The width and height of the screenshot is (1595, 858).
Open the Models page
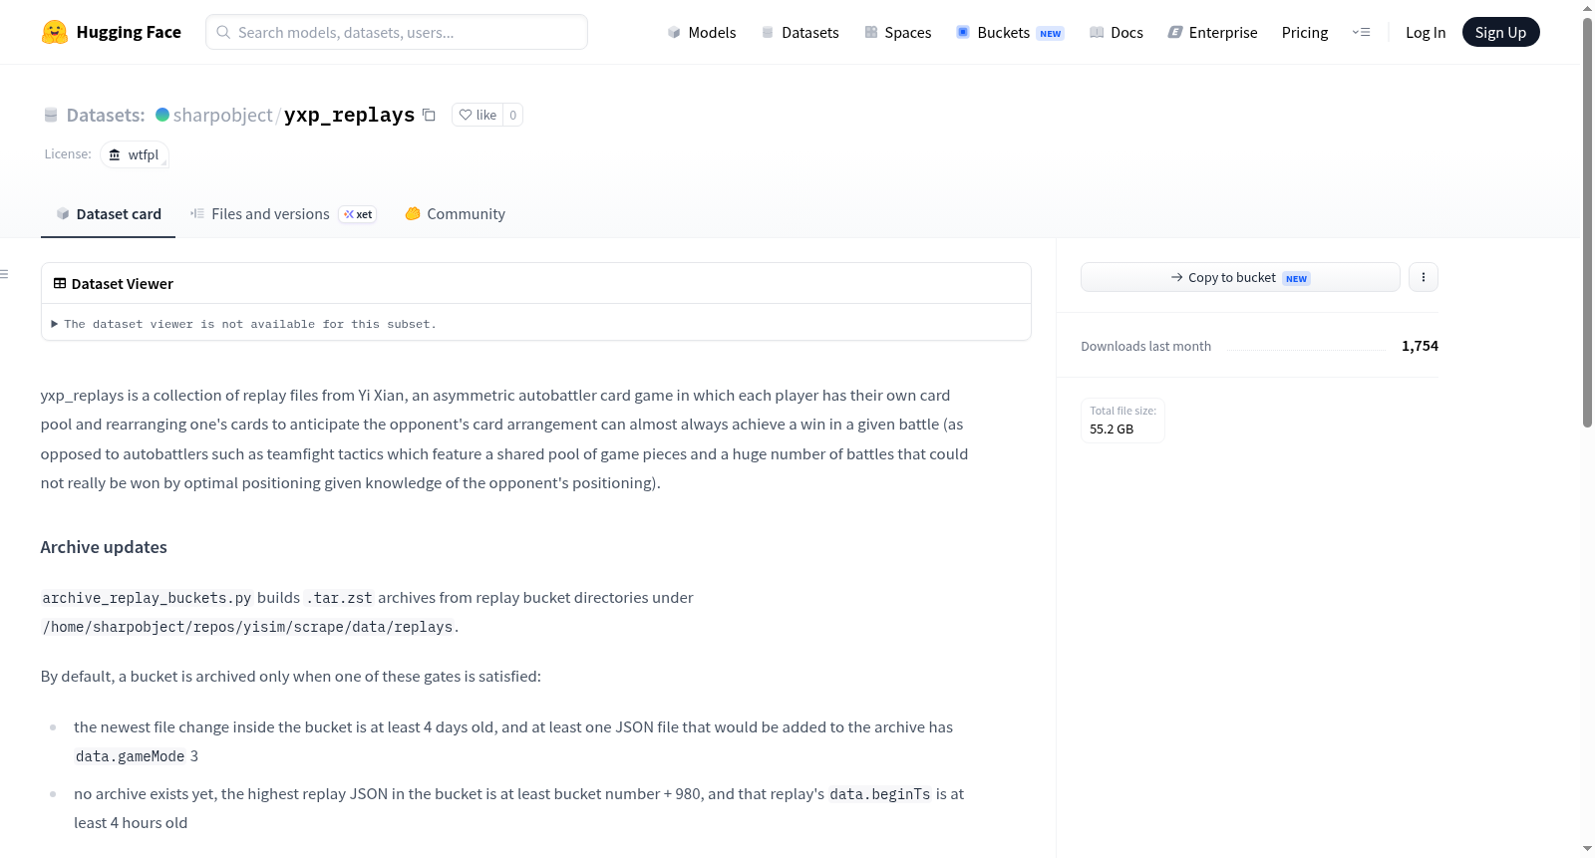click(702, 32)
